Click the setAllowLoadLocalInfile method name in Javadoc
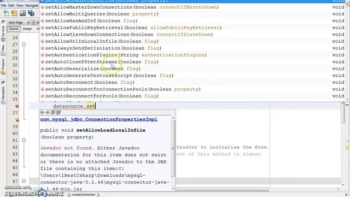The height and width of the screenshot is (197, 350). point(110,130)
